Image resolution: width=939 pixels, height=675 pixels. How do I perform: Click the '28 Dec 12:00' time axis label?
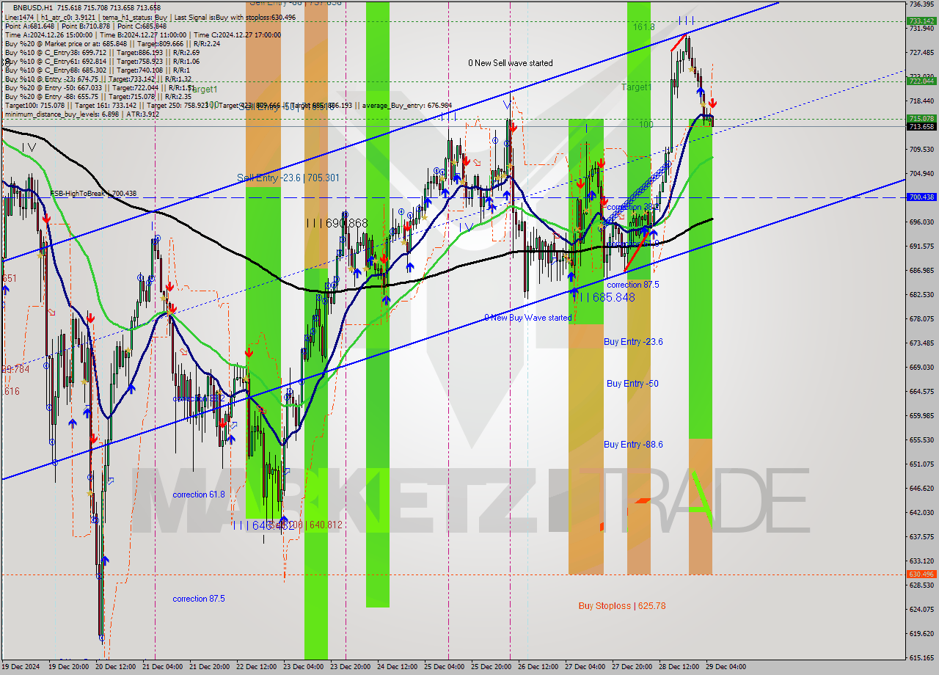[679, 667]
